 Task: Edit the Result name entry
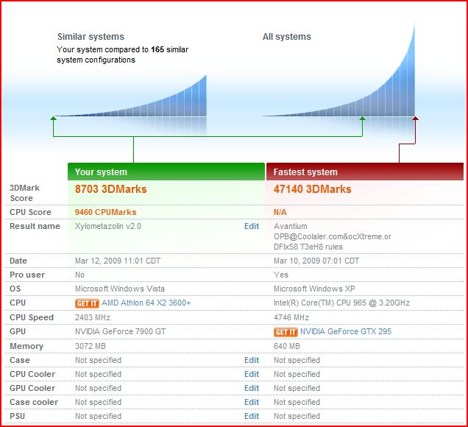pyautogui.click(x=252, y=226)
